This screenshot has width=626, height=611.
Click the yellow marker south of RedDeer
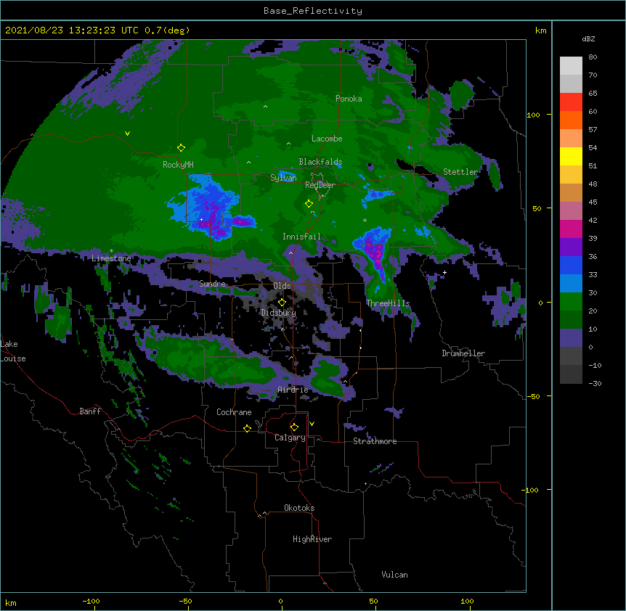pos(309,204)
